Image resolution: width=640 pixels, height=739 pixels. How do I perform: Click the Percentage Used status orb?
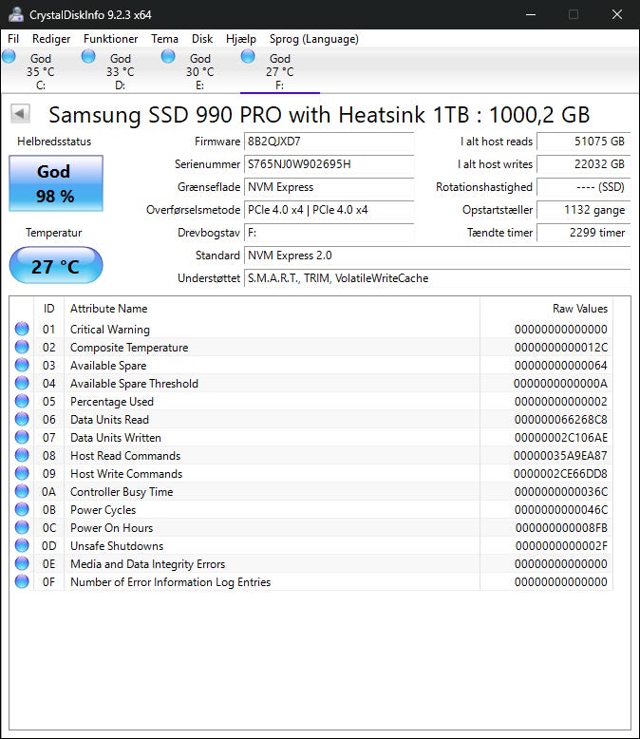click(x=22, y=402)
